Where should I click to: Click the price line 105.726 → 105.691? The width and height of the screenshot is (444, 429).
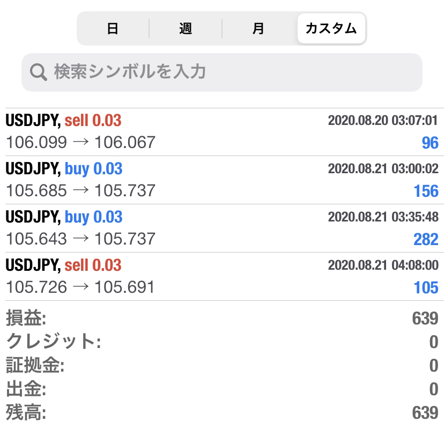click(80, 287)
